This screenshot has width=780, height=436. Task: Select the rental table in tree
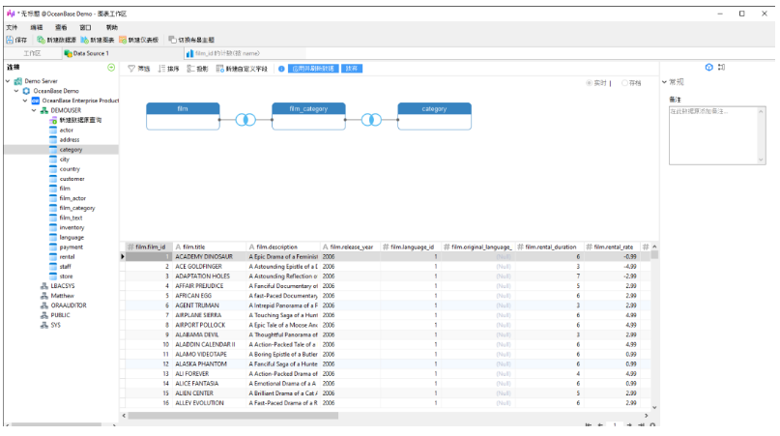pyautogui.click(x=67, y=257)
